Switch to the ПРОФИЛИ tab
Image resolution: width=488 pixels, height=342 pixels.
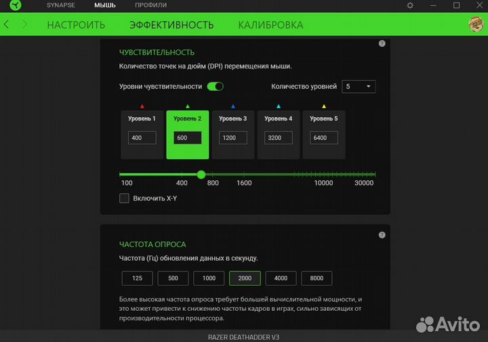coord(151,5)
